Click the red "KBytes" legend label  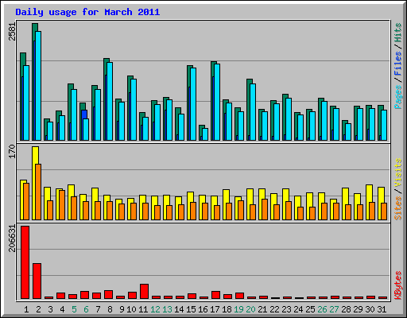point(398,285)
